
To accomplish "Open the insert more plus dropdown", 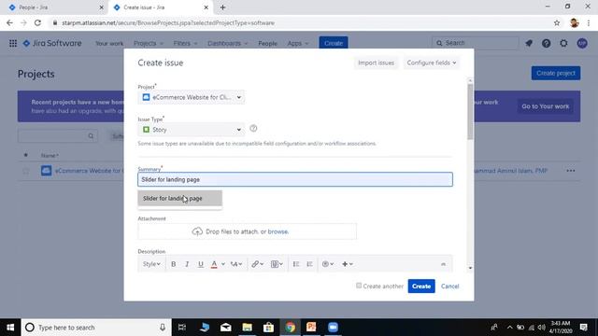I will 347,264.
